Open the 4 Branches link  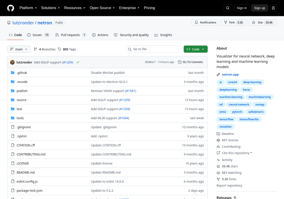coord(45,49)
